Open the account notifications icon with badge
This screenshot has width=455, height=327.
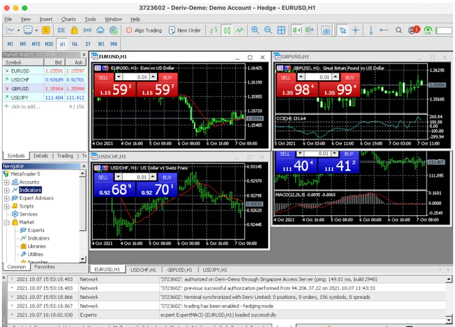click(414, 30)
